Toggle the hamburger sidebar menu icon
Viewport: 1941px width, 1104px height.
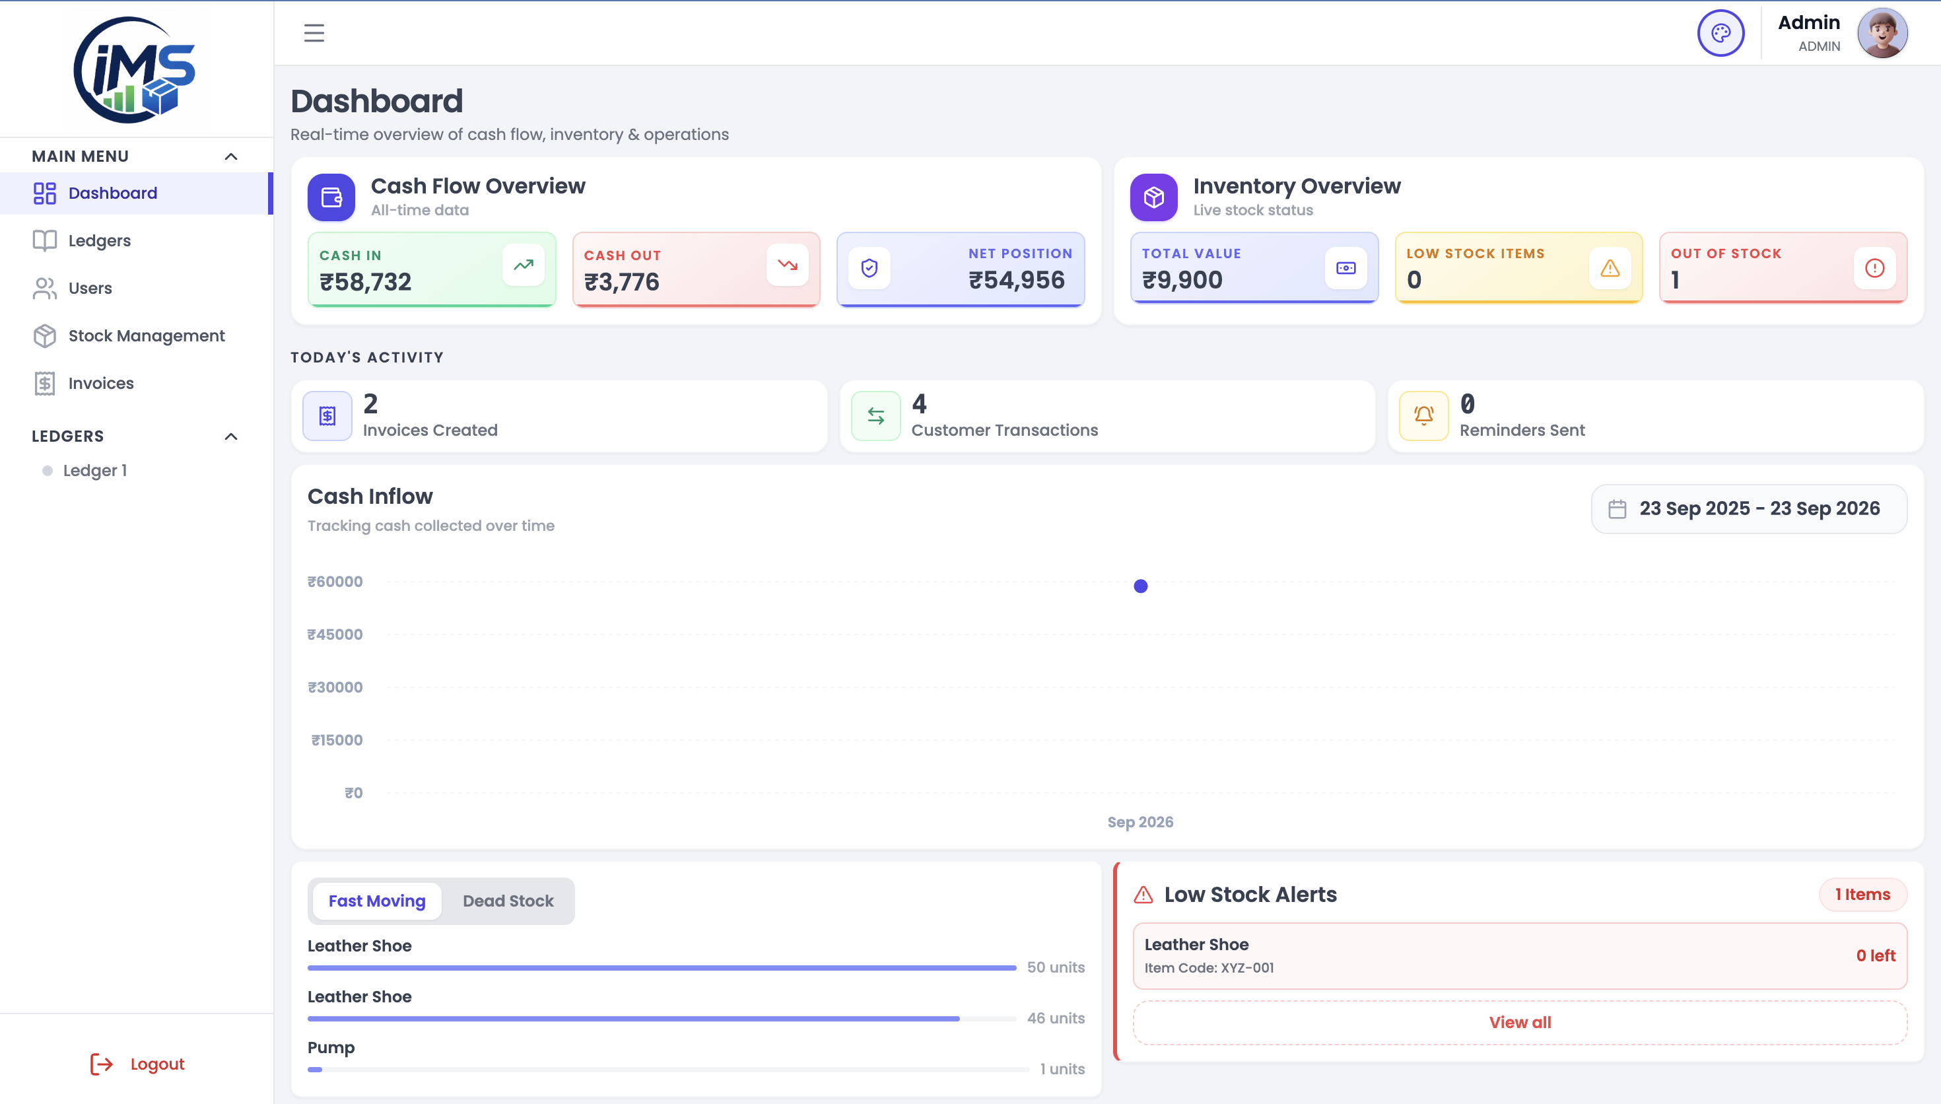314,34
